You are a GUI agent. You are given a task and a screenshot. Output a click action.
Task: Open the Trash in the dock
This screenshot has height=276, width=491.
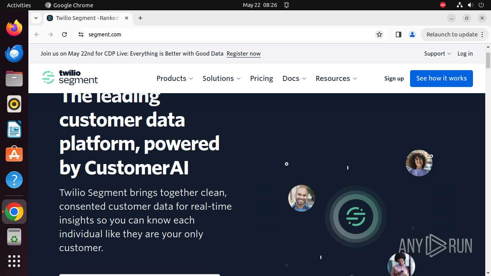[x=14, y=237]
